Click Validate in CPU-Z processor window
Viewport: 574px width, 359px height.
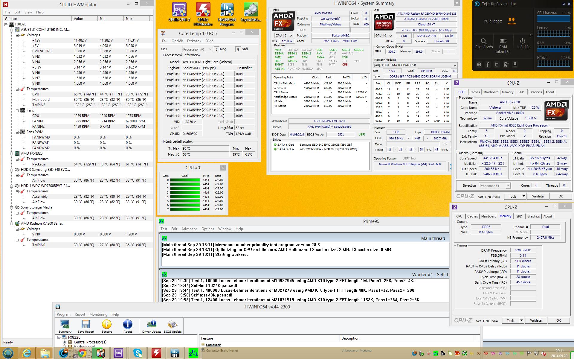(538, 196)
